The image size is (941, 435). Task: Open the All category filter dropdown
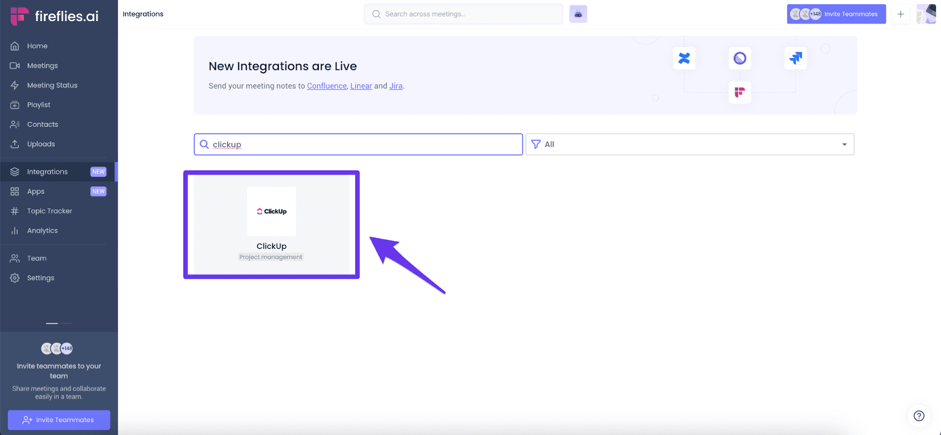pyautogui.click(x=689, y=144)
